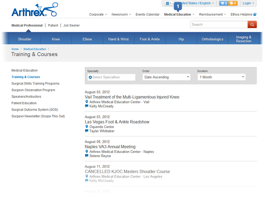Image resolution: width=265 pixels, height=198 pixels.
Task: Click contact flag icon beside Selene Reyna
Action: [87, 156]
